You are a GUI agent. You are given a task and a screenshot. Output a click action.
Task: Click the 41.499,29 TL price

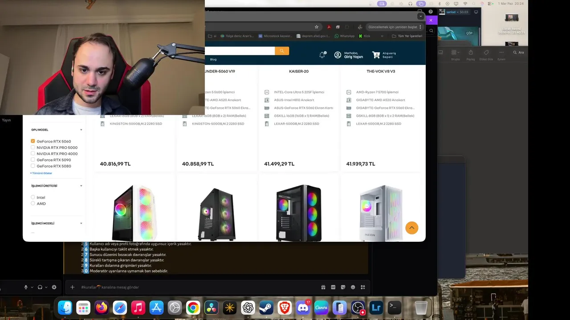tap(279, 164)
